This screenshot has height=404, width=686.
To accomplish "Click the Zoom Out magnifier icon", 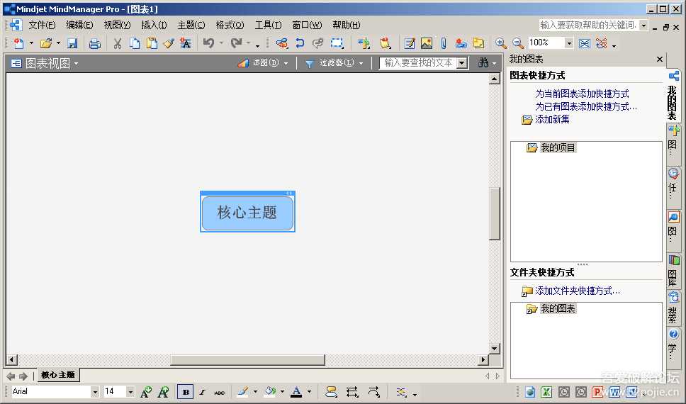I will click(x=518, y=43).
